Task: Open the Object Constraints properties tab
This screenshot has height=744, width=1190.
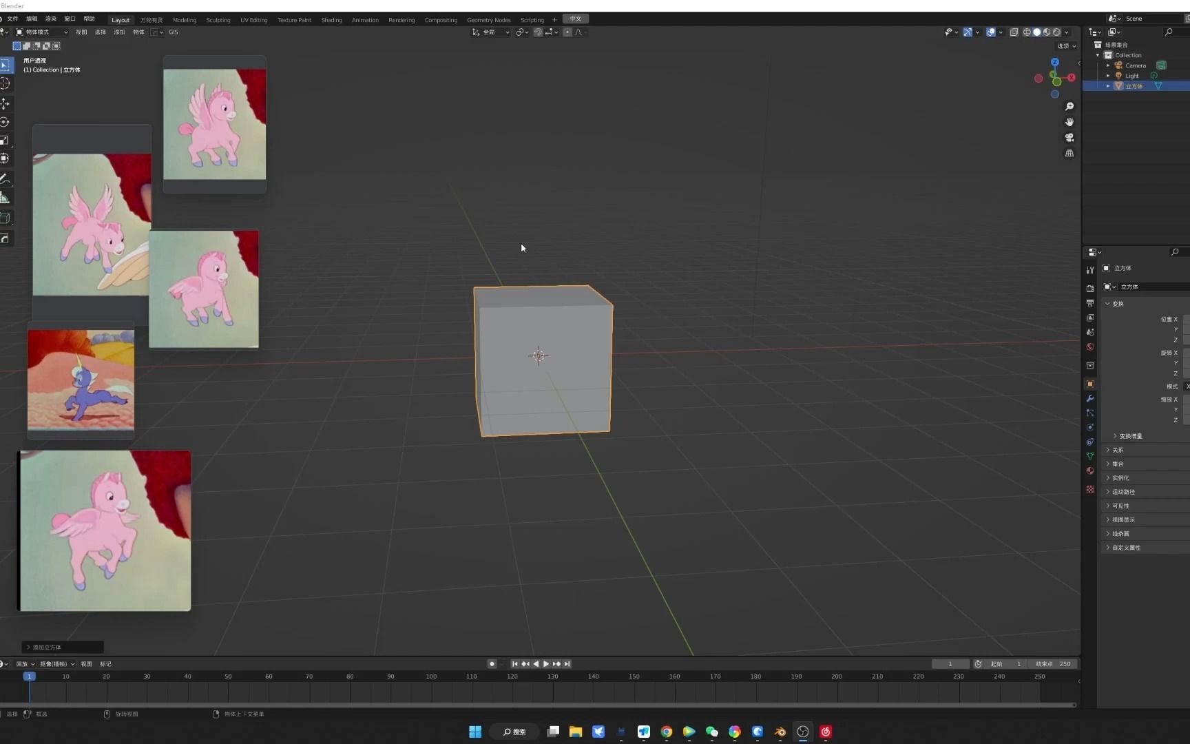Action: point(1090,442)
